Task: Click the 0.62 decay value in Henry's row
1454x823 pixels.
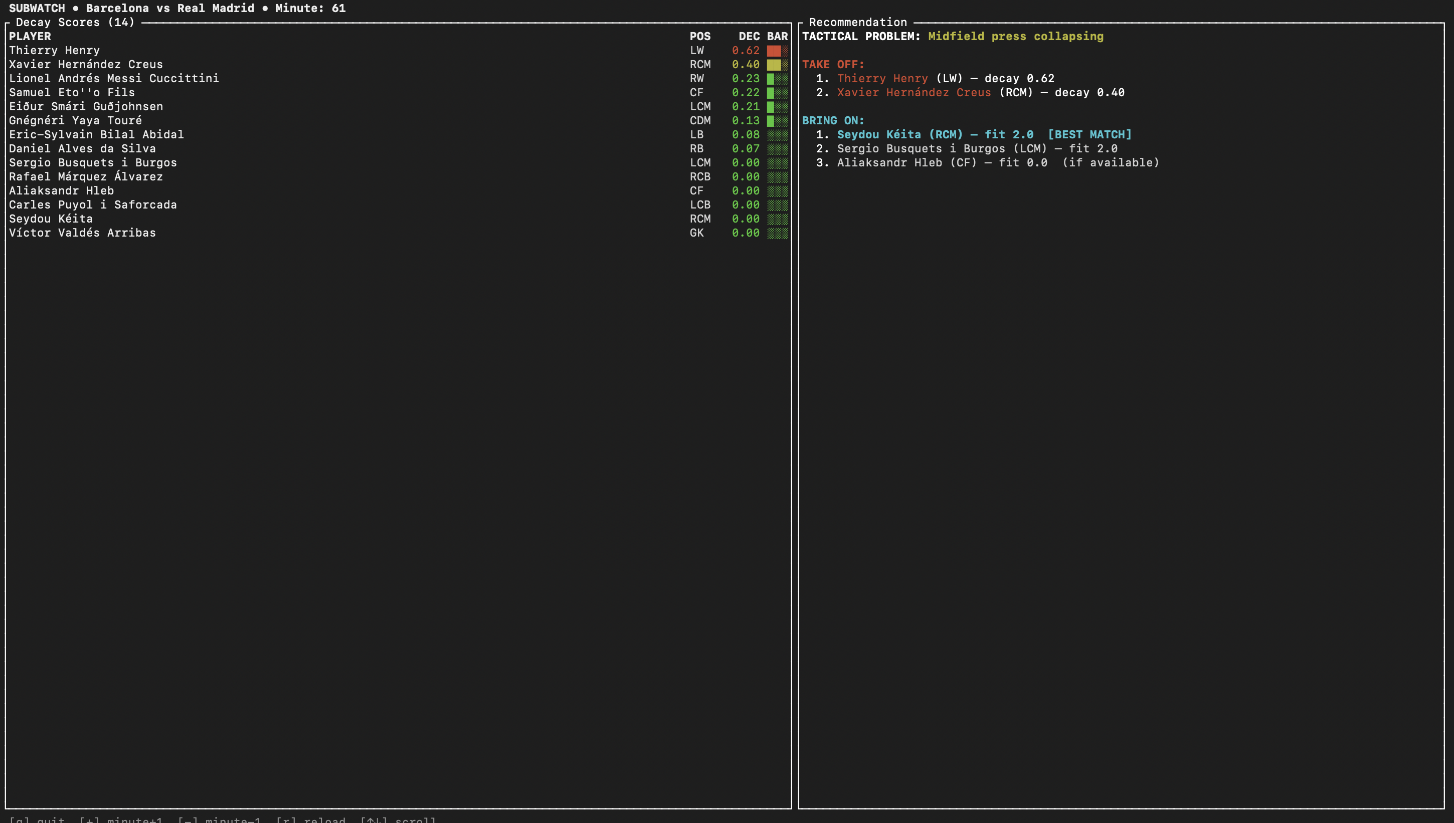Action: click(746, 50)
